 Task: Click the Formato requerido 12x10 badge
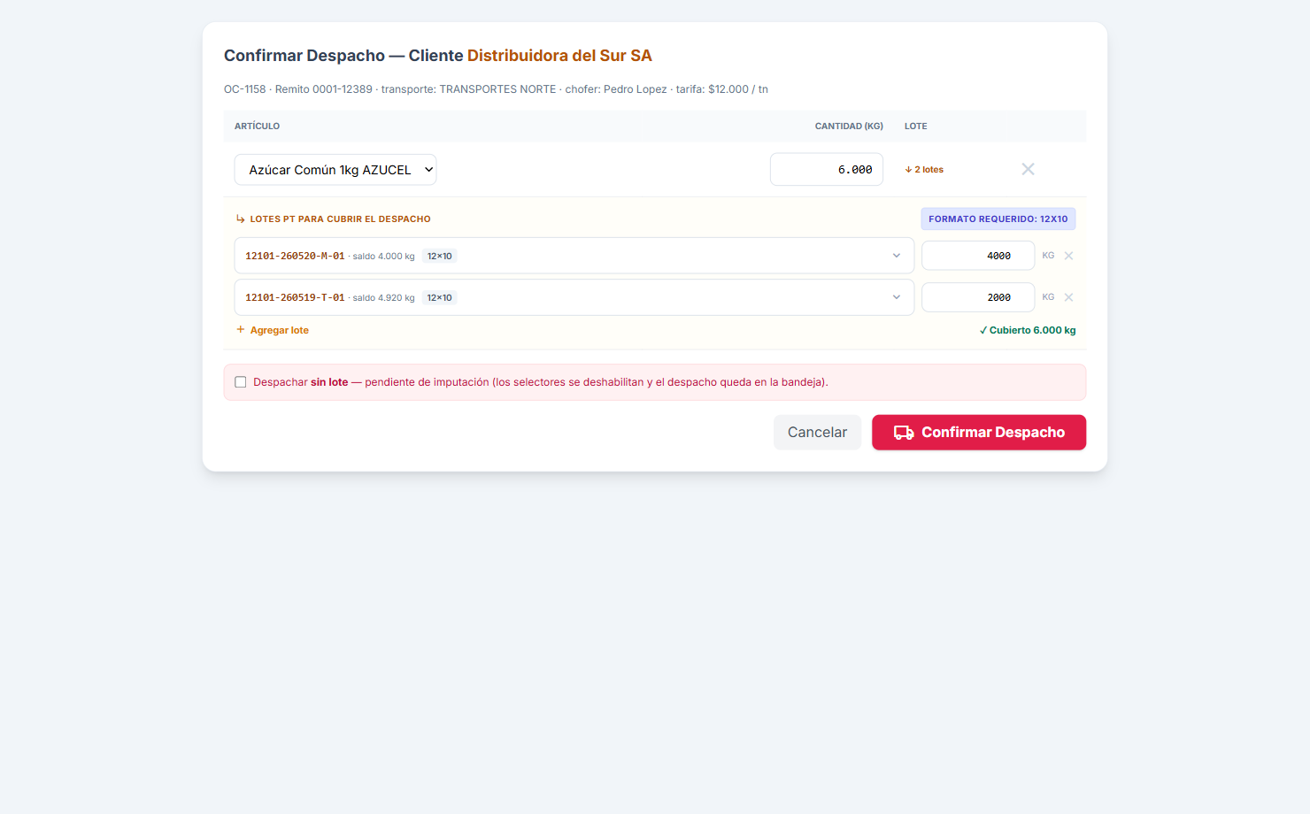(x=998, y=219)
